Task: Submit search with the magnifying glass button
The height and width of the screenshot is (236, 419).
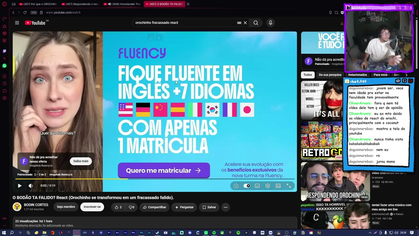Action: (x=256, y=23)
